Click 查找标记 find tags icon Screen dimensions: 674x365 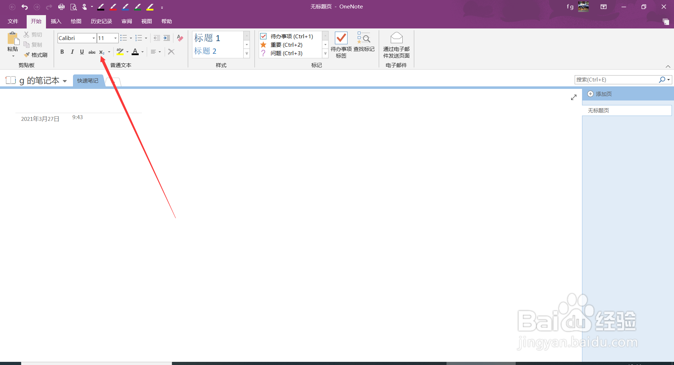click(x=364, y=41)
